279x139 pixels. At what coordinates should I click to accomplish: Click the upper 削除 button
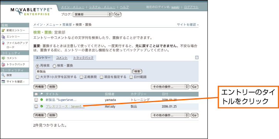[x=52, y=87]
